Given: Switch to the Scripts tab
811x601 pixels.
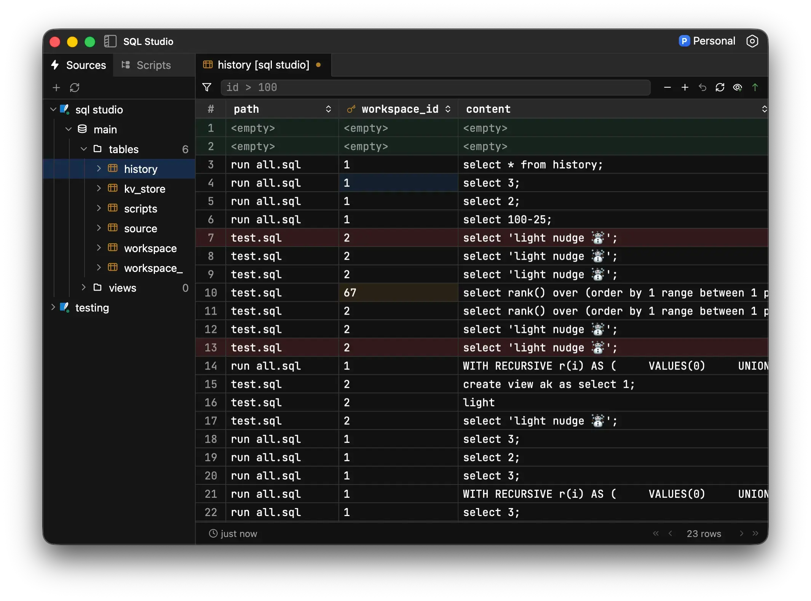Looking at the screenshot, I should pos(147,65).
